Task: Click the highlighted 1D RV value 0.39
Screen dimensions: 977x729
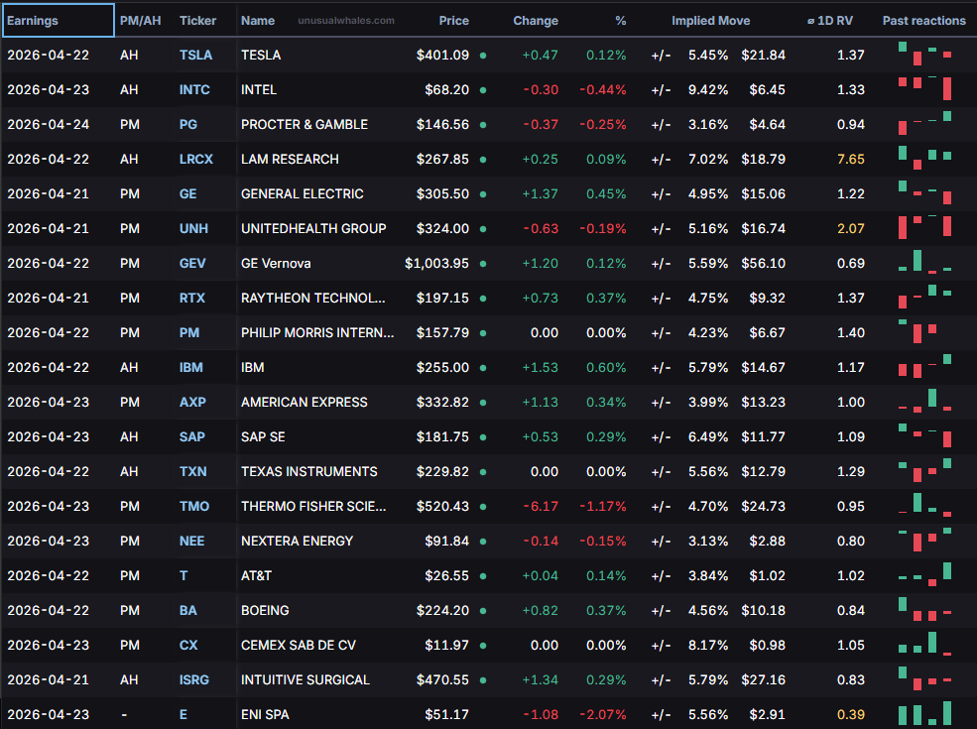Action: (850, 715)
